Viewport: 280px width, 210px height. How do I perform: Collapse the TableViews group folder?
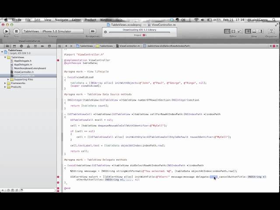(x=5, y=57)
